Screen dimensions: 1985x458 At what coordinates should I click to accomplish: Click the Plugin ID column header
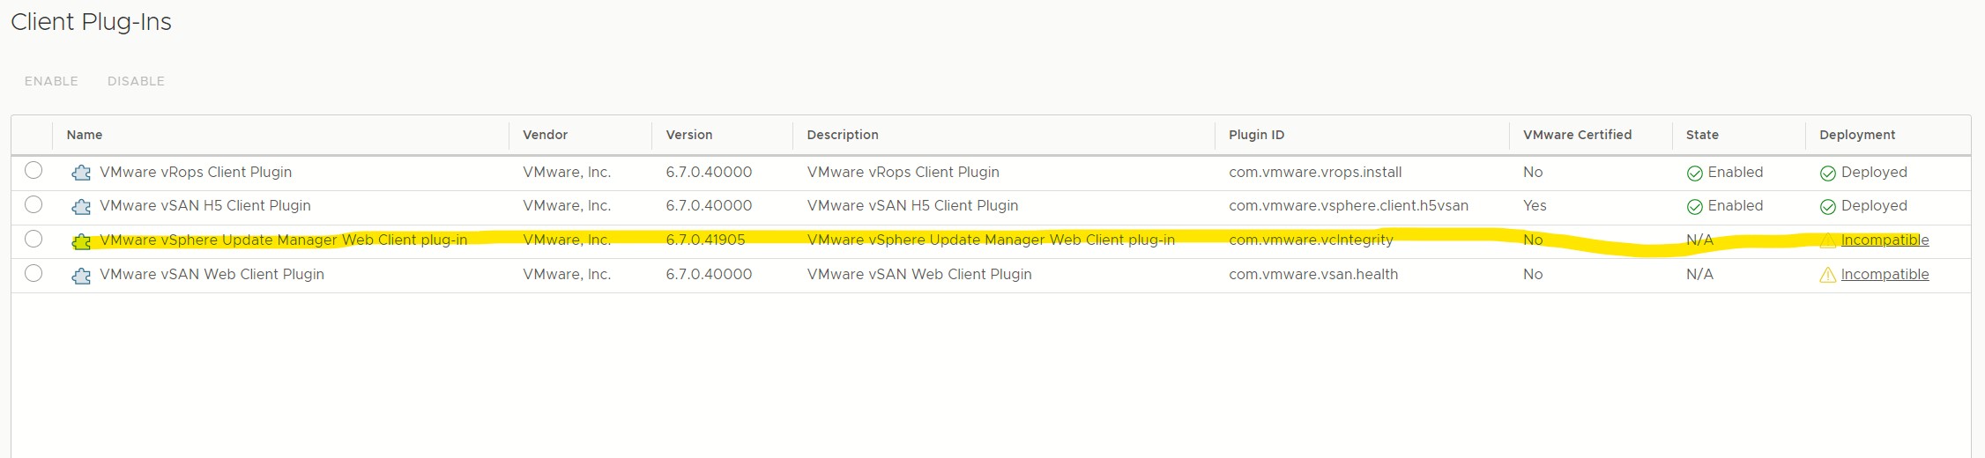click(1257, 135)
